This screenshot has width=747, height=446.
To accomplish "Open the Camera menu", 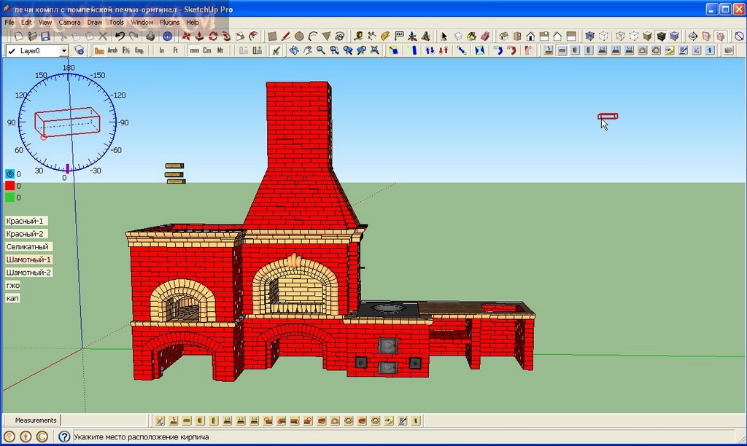I will point(69,23).
